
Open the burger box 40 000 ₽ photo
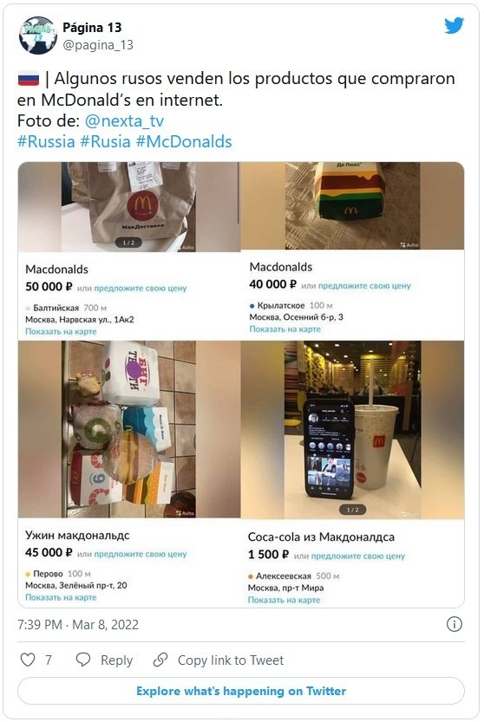[x=352, y=205]
